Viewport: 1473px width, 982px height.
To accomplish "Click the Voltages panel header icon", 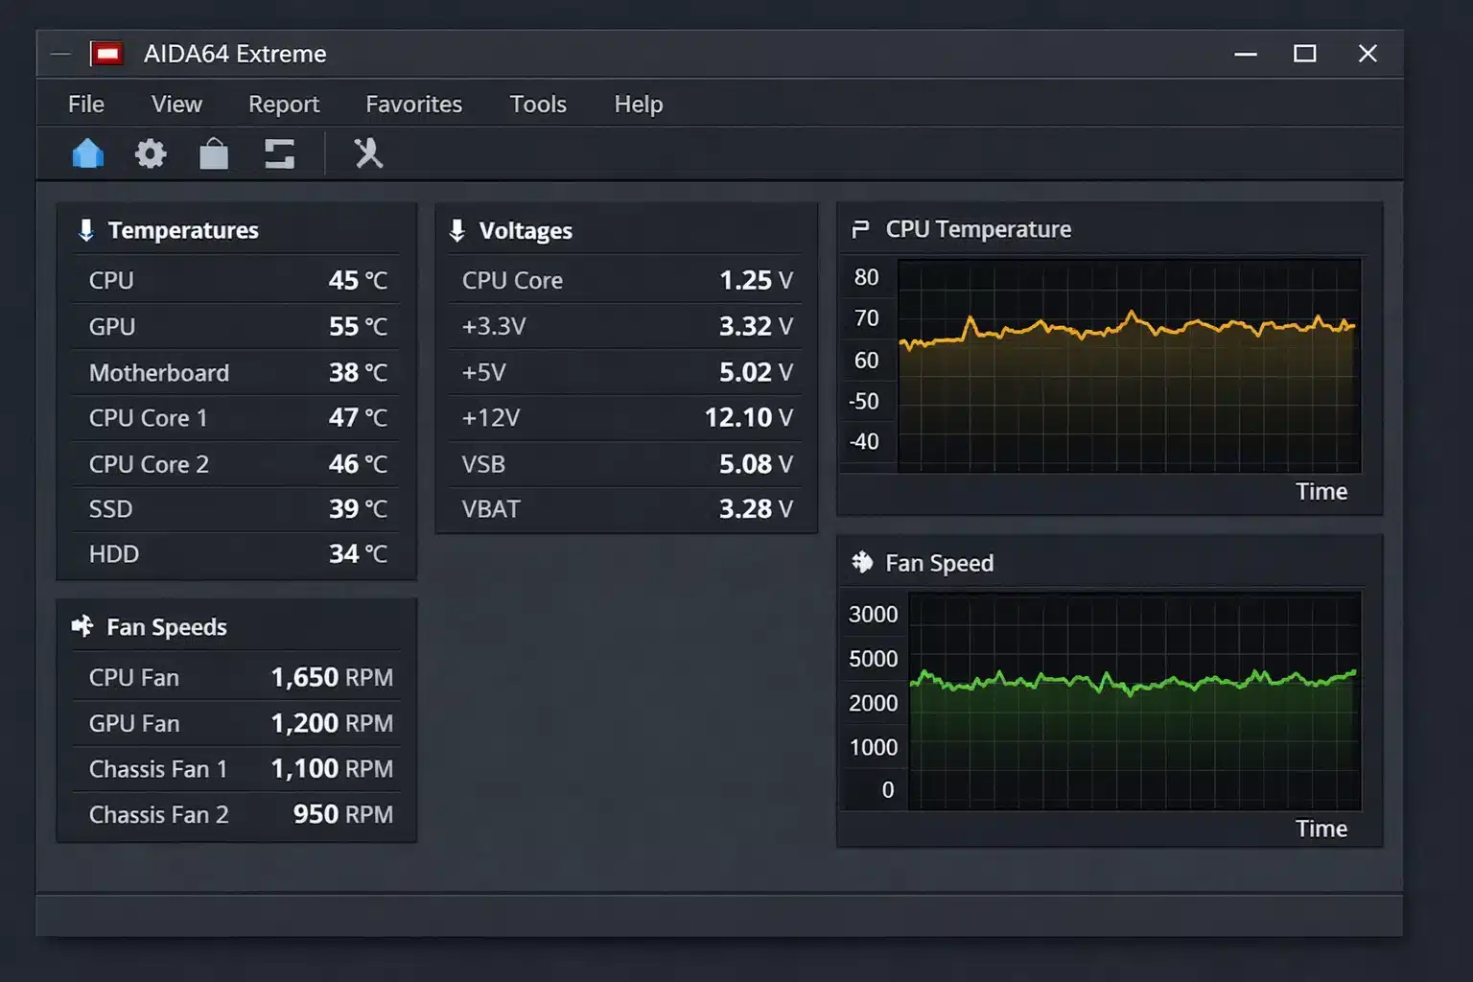I will click(457, 230).
